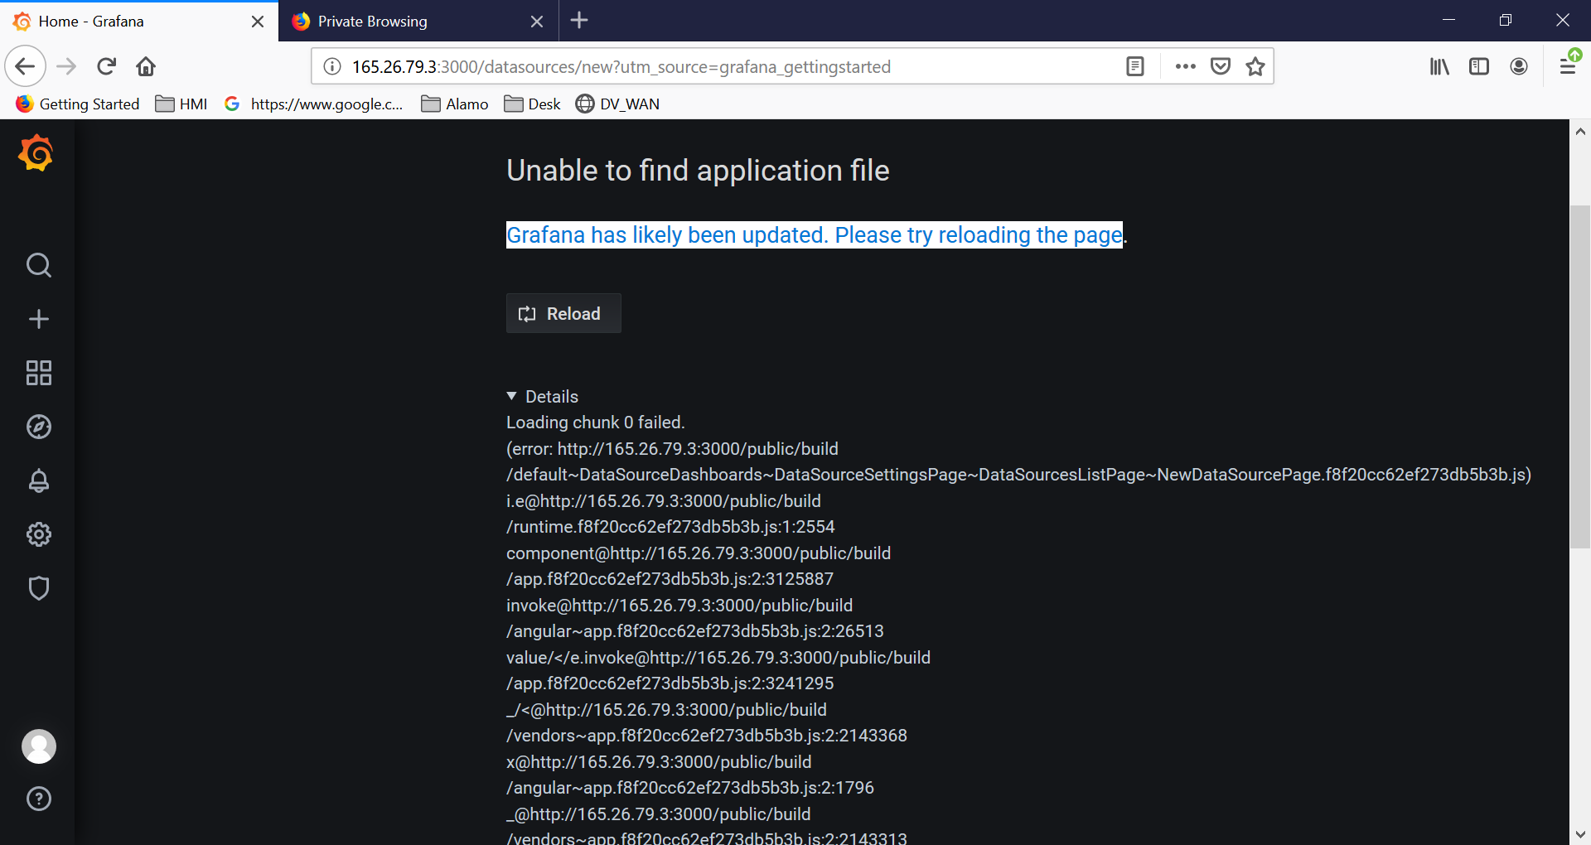The width and height of the screenshot is (1591, 845).
Task: Open the page actions ellipsis menu
Action: 1186,66
